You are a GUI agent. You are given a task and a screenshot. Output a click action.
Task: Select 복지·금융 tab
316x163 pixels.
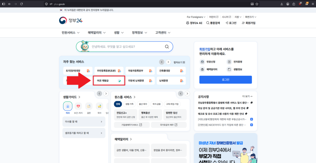[x=156, y=104]
